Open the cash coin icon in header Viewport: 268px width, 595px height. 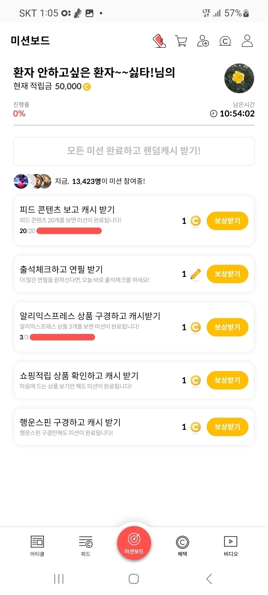click(x=225, y=41)
